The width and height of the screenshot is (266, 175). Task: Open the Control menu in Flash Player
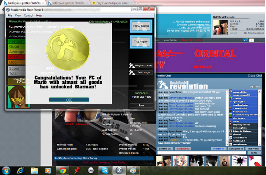tap(28, 16)
